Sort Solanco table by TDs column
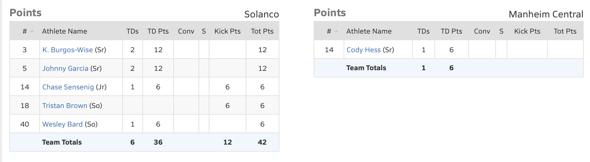This screenshot has height=162, width=590. [x=132, y=31]
